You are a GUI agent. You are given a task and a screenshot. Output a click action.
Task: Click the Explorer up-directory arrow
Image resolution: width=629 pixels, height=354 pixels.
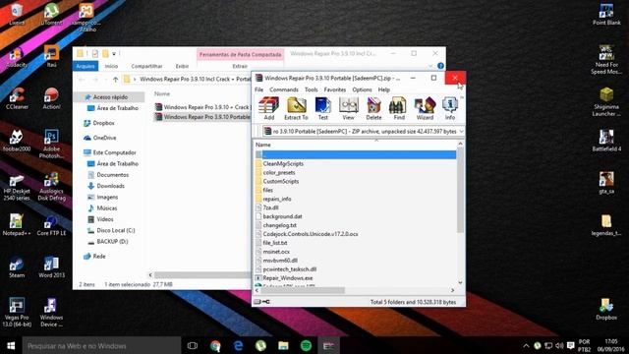116,80
